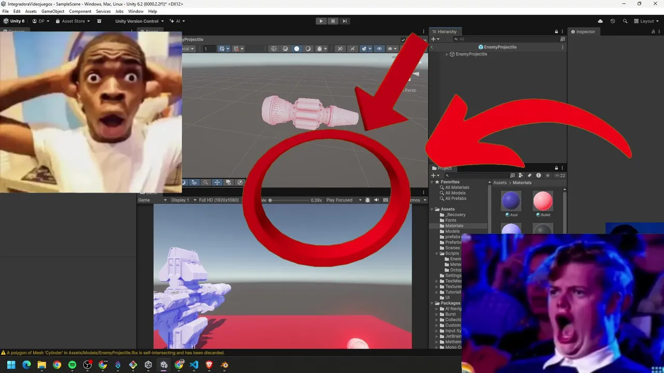Screen dimensions: 664x373
Task: Toggle the 2D view globe icon
Action: [x=274, y=49]
